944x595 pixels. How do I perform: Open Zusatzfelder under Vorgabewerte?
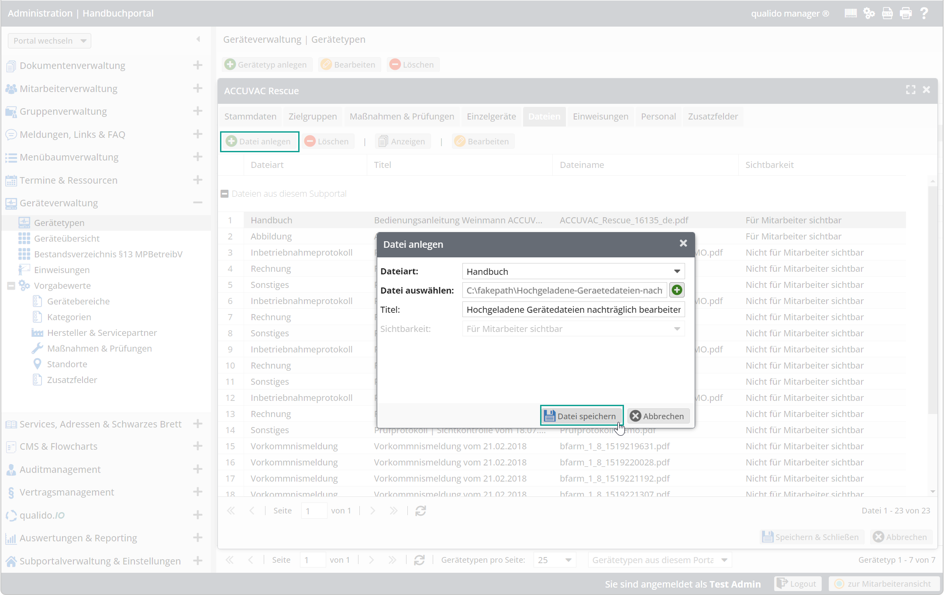pyautogui.click(x=72, y=380)
